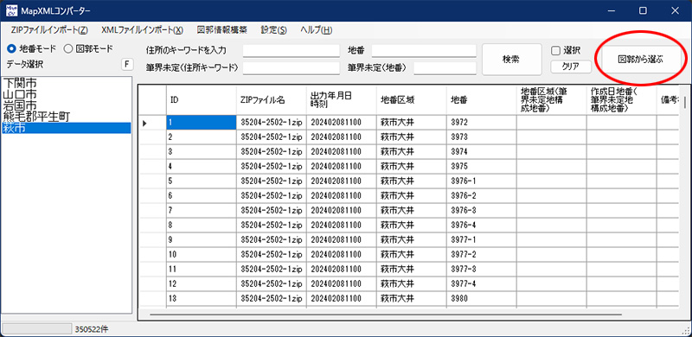Click the 地番区域 column header
The width and height of the screenshot is (692, 337).
[412, 100]
